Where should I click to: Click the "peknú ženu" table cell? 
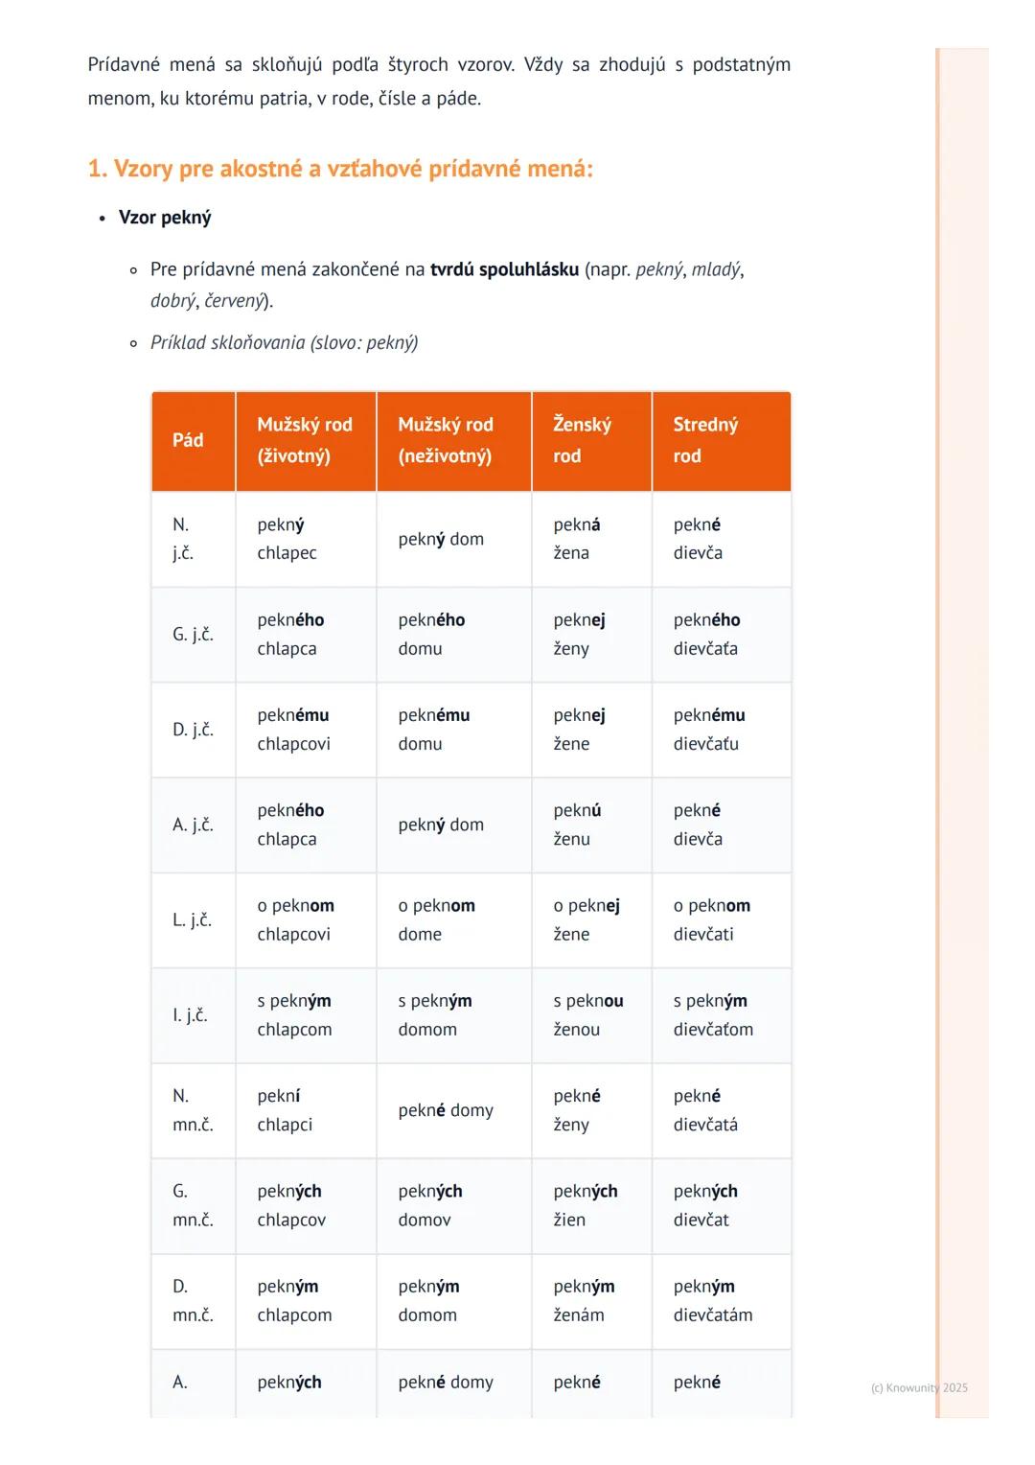click(577, 825)
